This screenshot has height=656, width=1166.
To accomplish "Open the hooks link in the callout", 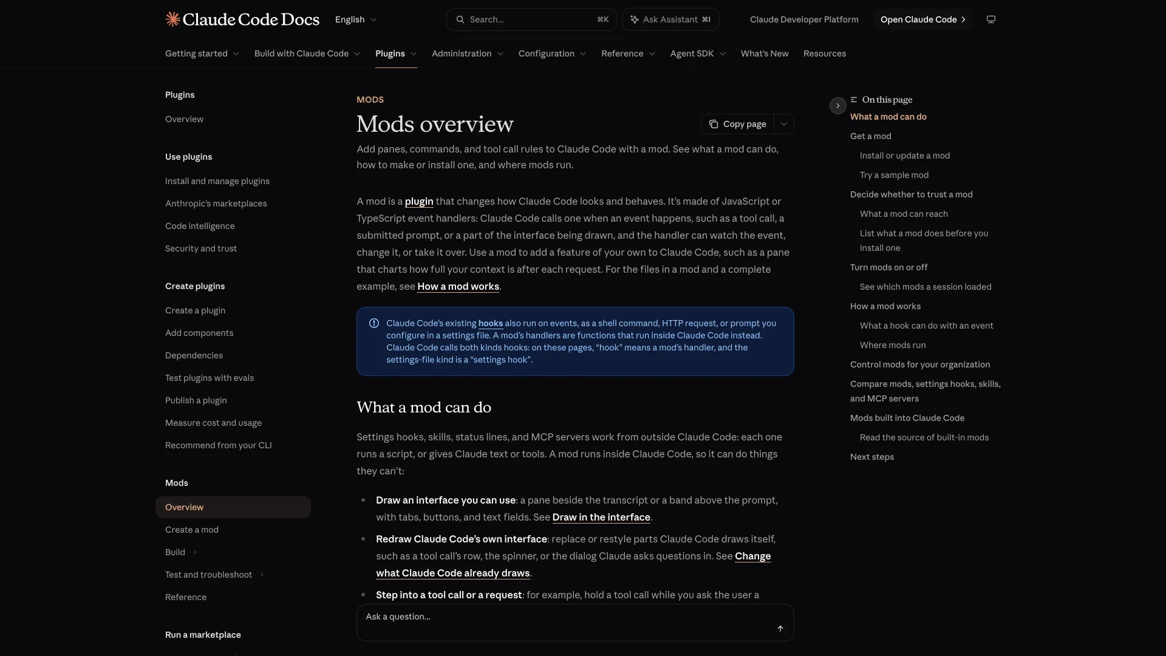I will tap(491, 323).
